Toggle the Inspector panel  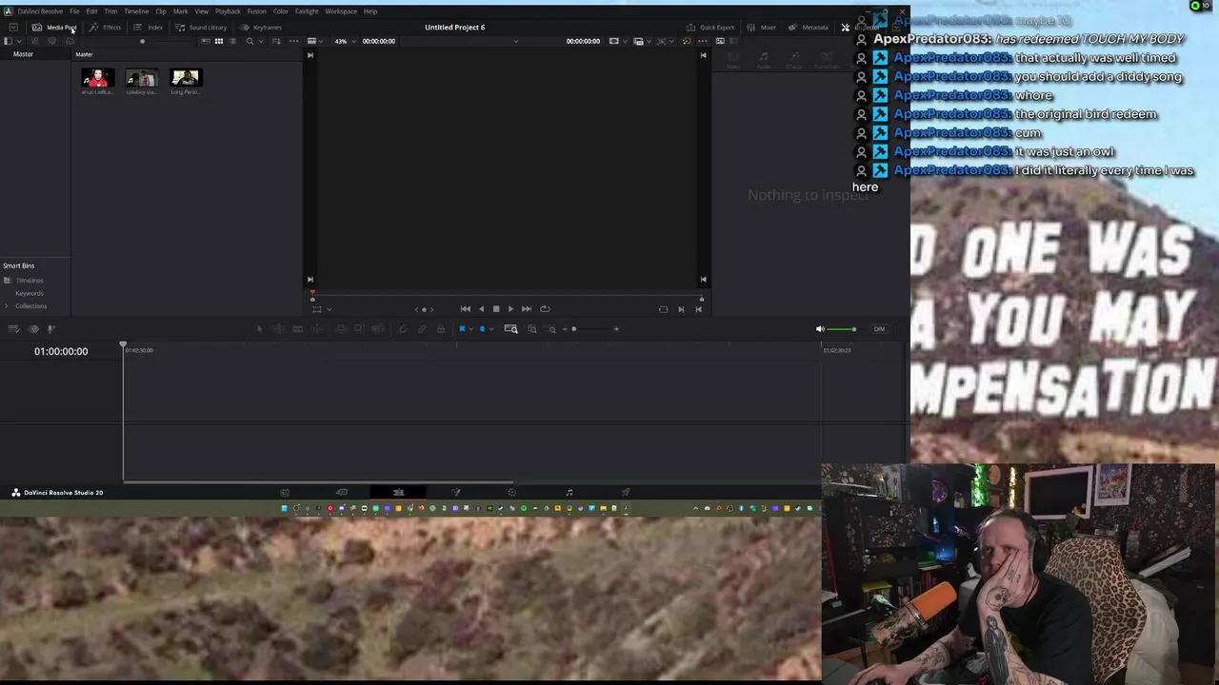point(863,28)
